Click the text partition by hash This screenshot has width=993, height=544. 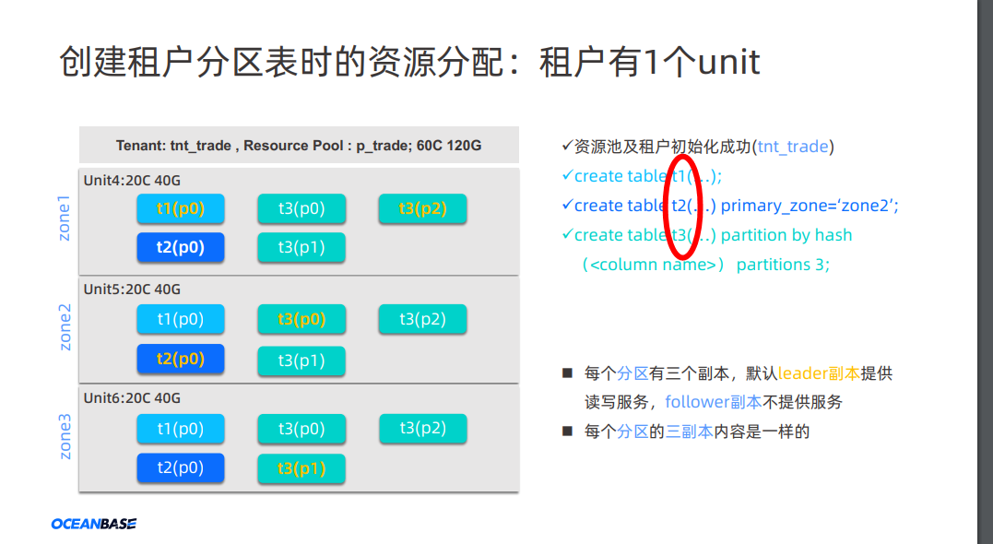tap(786, 235)
